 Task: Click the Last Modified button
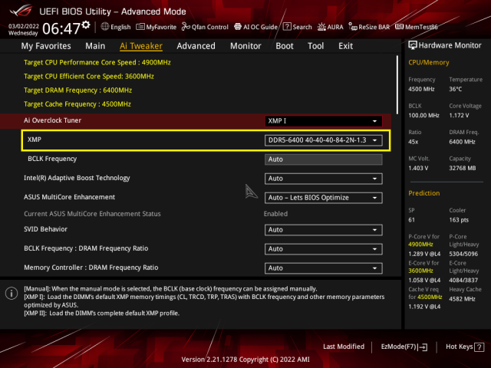[x=344, y=347]
